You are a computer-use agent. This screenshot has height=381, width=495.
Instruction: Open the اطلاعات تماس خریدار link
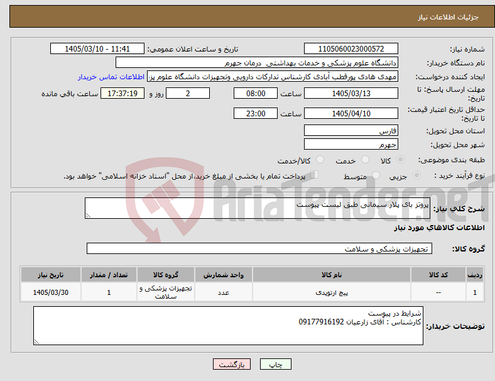[111, 77]
